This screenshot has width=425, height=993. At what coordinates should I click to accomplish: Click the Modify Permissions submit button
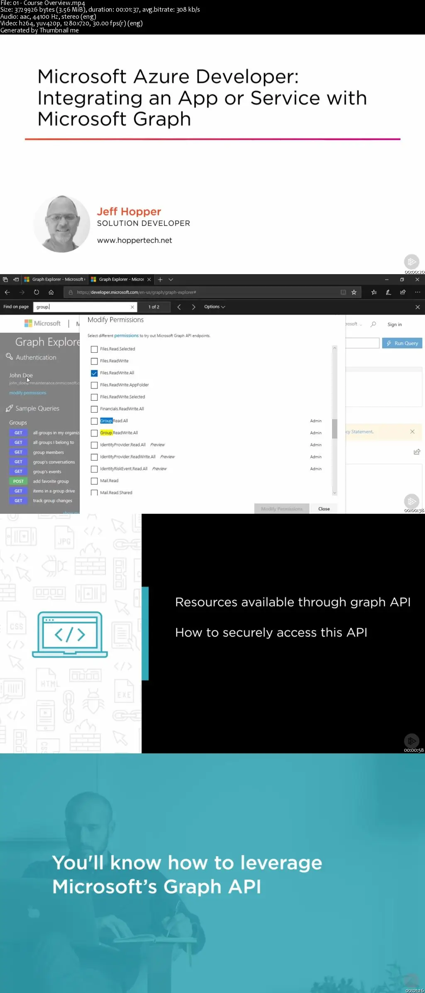(x=282, y=509)
